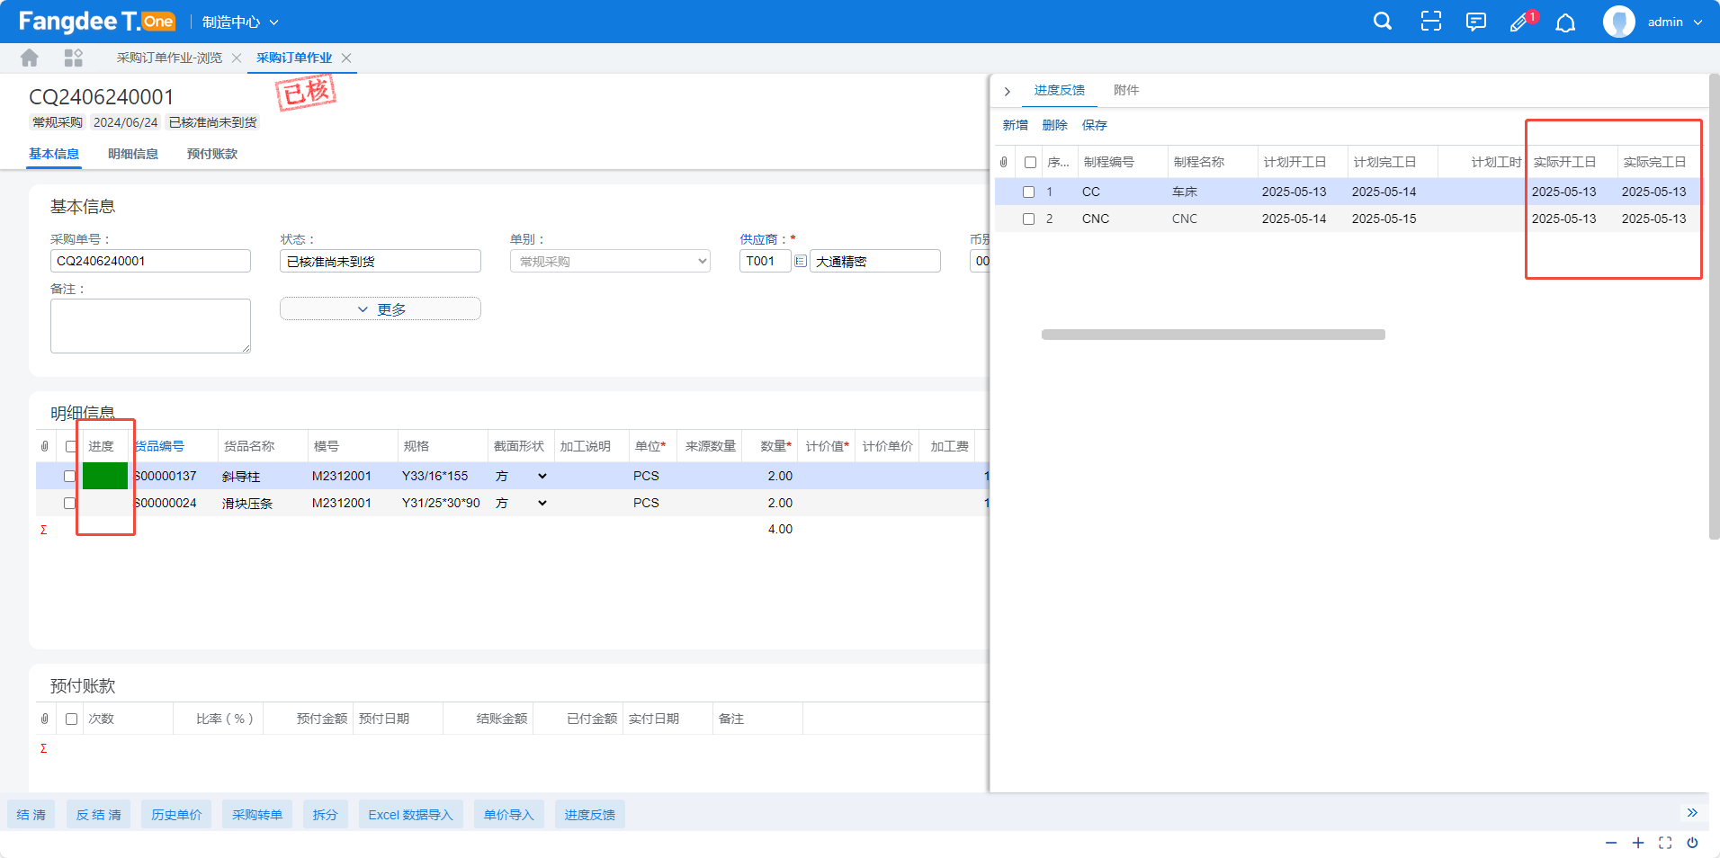The height and width of the screenshot is (858, 1720).
Task: Click 新增 in progress feedback panel
Action: tap(1016, 125)
